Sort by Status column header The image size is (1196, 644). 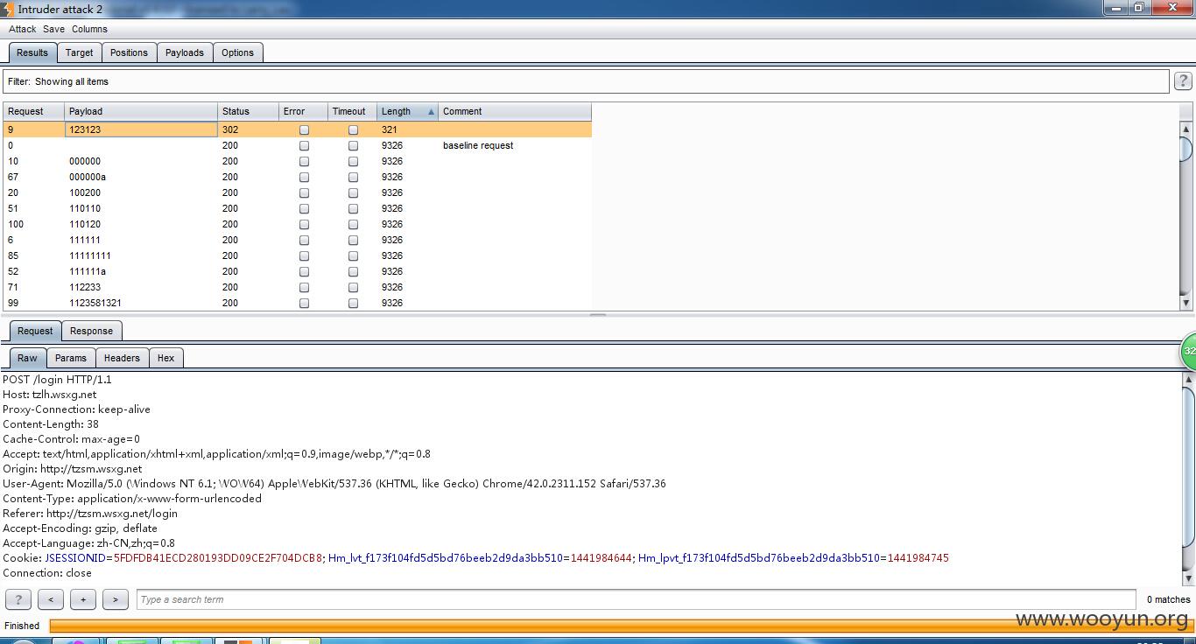click(x=248, y=111)
